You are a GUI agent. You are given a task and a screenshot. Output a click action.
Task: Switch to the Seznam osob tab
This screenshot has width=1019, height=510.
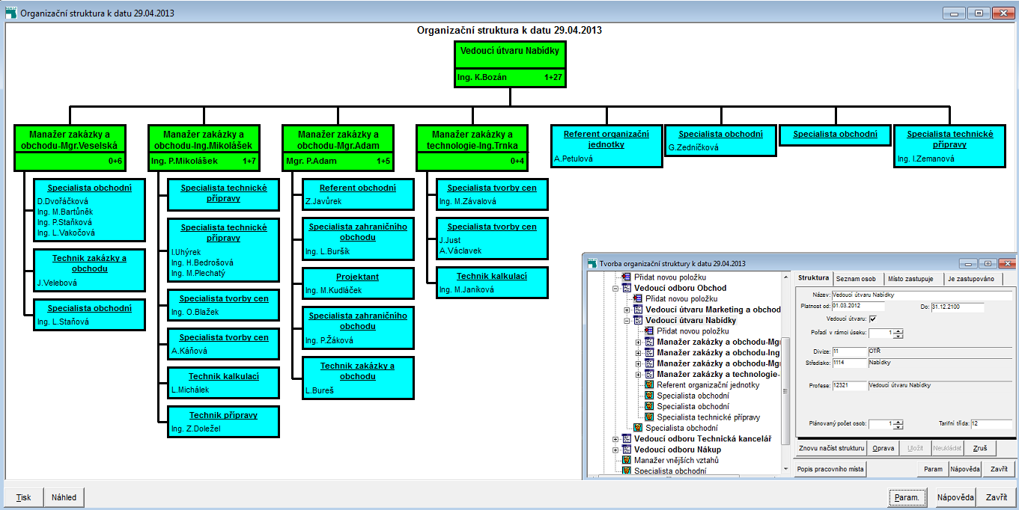[x=856, y=278]
